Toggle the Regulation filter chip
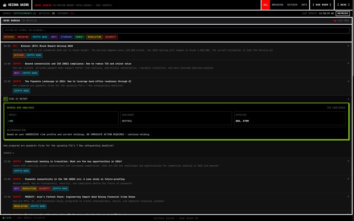The width and height of the screenshot is (354, 221). pyautogui.click(x=94, y=37)
